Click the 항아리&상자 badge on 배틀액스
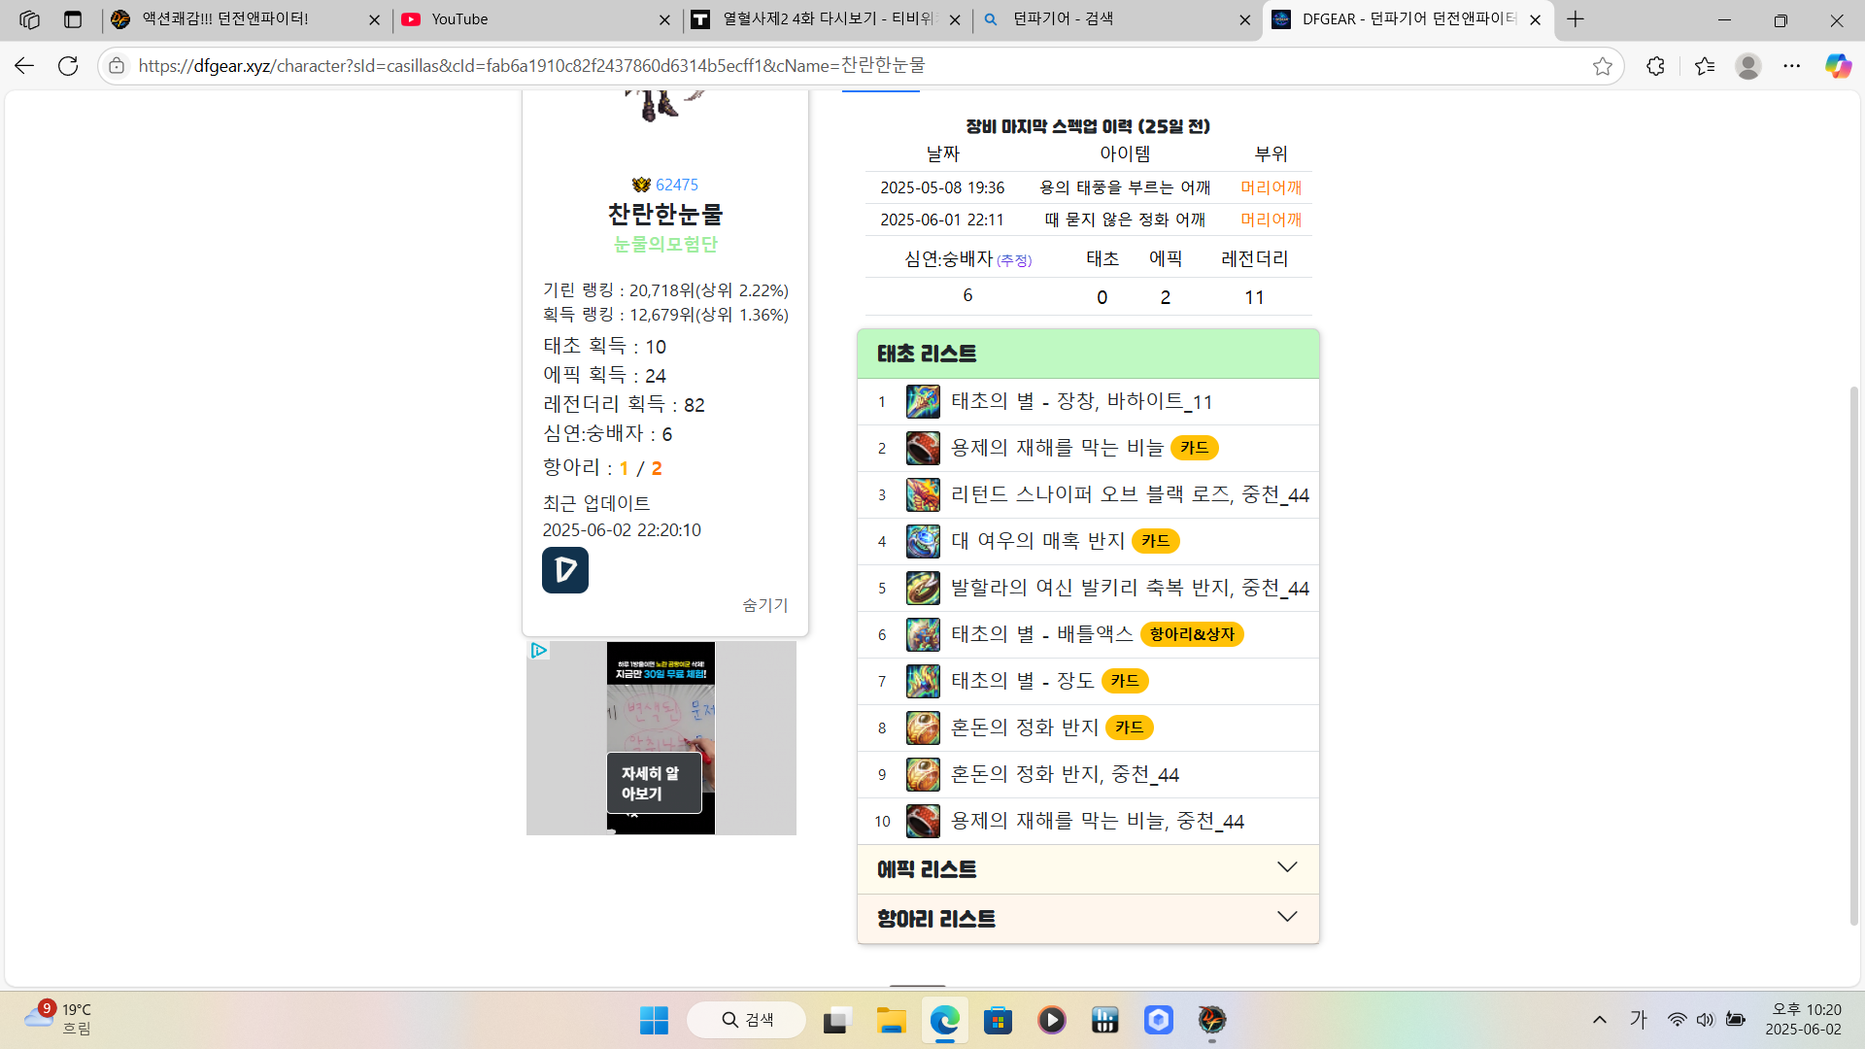This screenshot has height=1049, width=1865. pyautogui.click(x=1191, y=634)
